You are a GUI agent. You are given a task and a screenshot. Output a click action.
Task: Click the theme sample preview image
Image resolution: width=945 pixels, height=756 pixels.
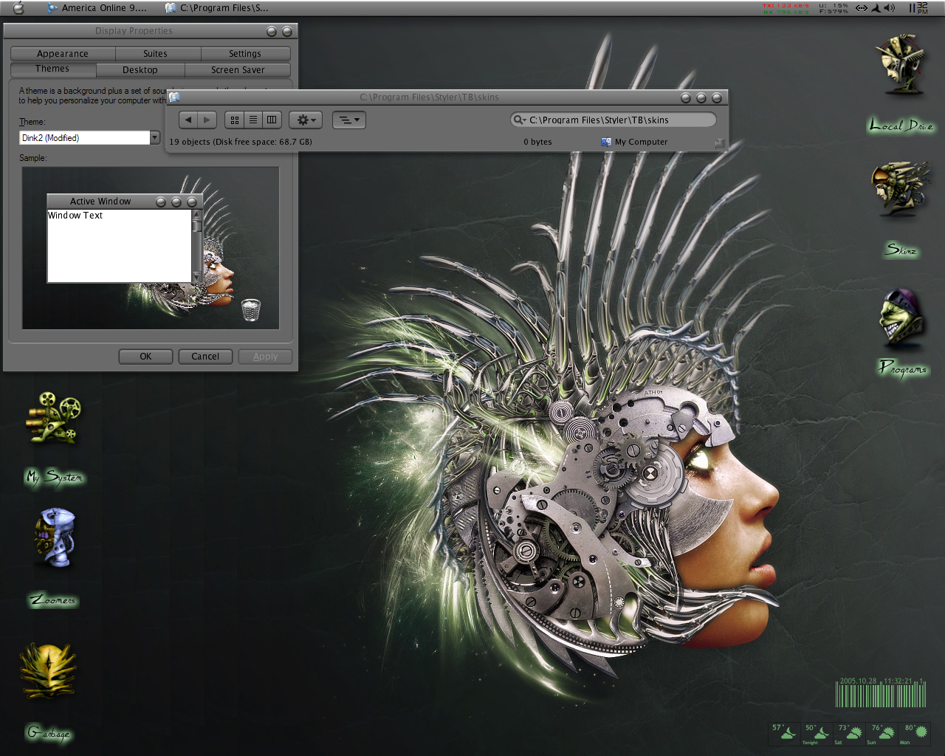(x=151, y=248)
